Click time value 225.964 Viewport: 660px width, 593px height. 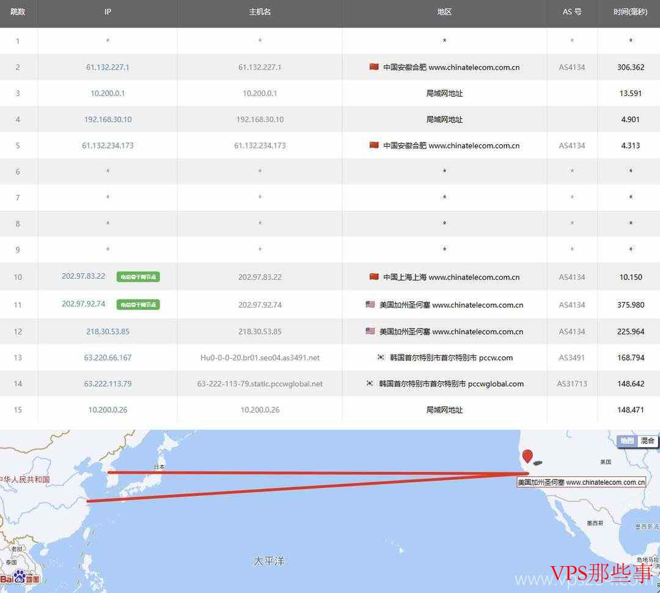[631, 331]
